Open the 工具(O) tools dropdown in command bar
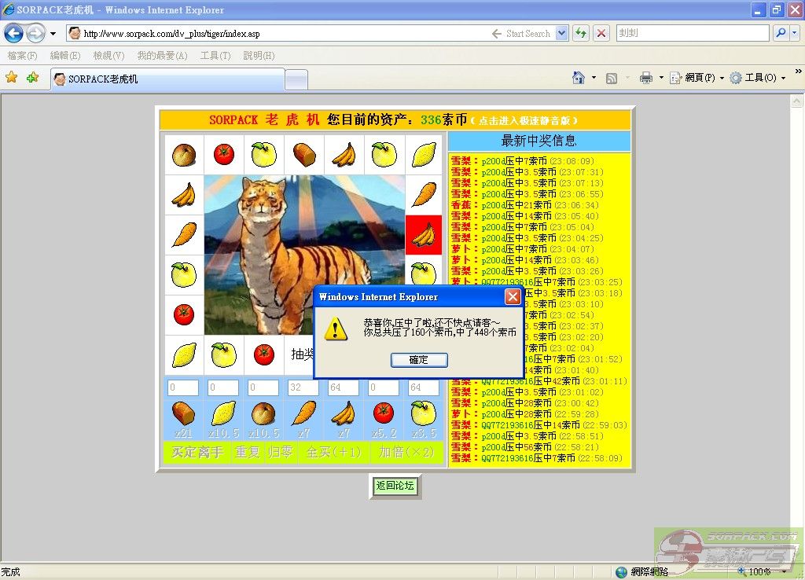This screenshot has width=805, height=580. tap(759, 78)
